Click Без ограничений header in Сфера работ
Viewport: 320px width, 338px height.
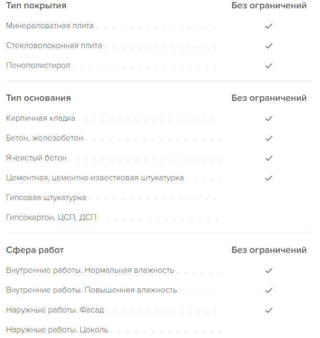269,250
